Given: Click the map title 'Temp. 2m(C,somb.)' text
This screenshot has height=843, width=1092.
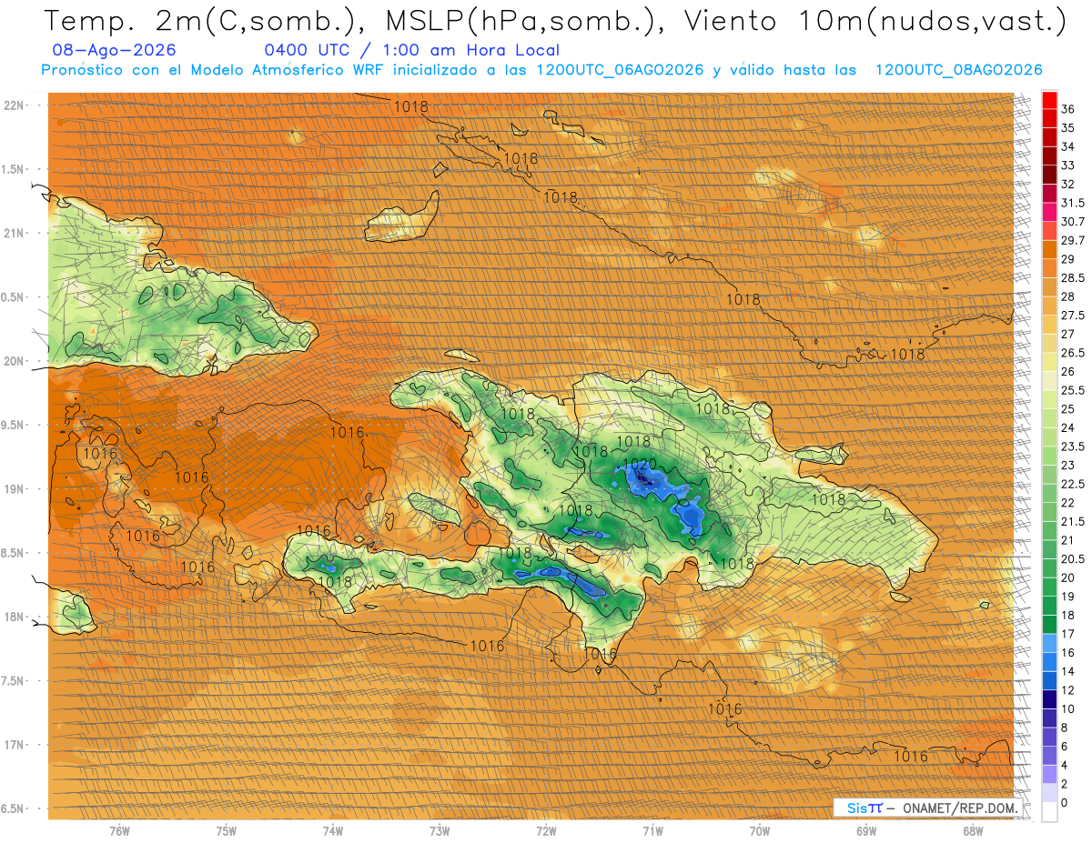Looking at the screenshot, I should (200, 21).
